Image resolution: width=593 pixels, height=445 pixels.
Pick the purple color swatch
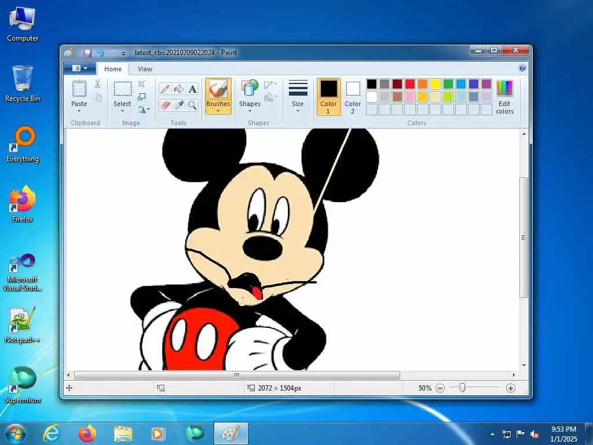coord(486,84)
